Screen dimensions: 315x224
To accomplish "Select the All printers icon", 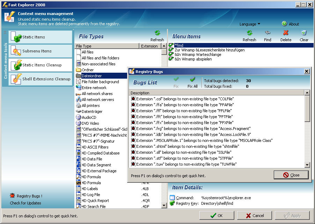I will [79, 106].
